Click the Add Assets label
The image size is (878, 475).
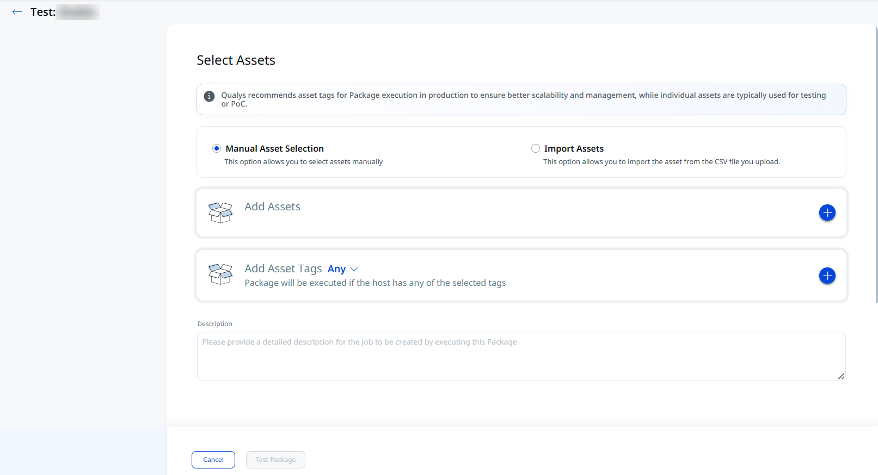(272, 207)
